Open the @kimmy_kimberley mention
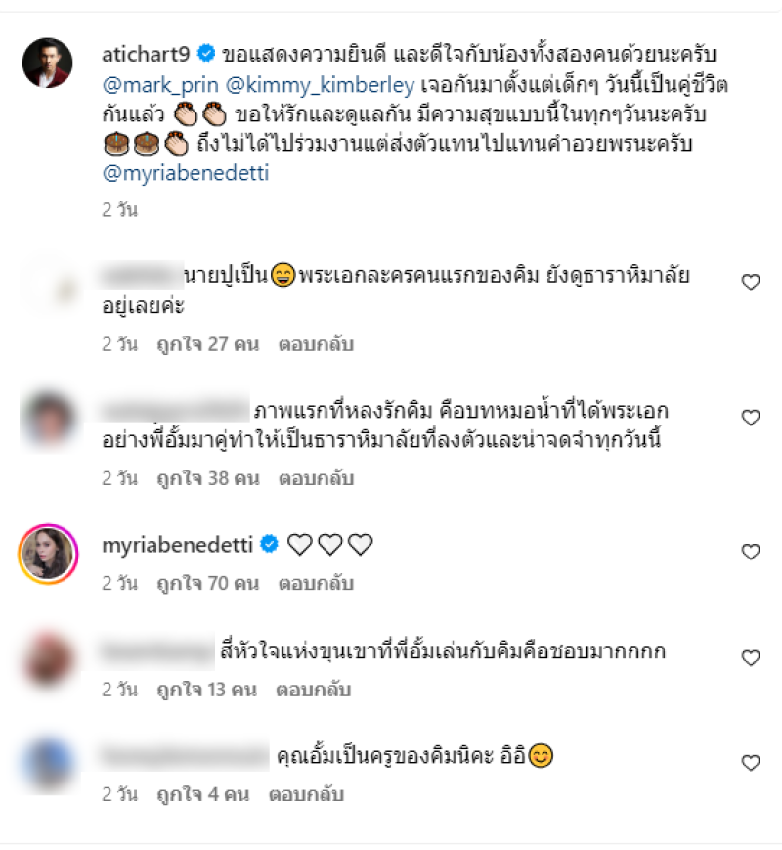The image size is (782, 850). (320, 85)
